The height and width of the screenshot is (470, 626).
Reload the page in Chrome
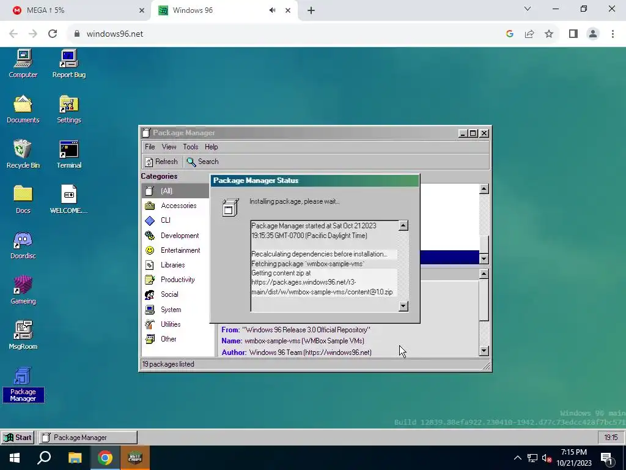pyautogui.click(x=53, y=34)
